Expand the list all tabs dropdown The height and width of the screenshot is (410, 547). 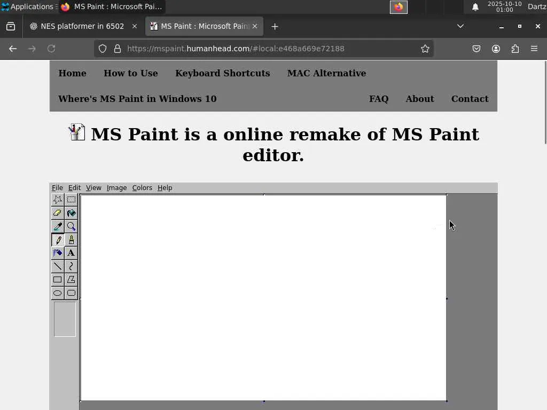pyautogui.click(x=460, y=26)
